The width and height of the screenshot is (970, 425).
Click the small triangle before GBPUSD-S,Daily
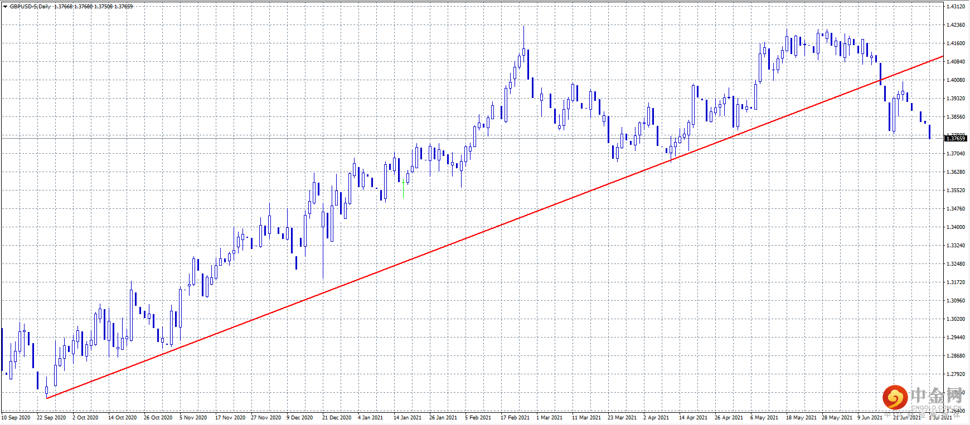click(x=5, y=7)
